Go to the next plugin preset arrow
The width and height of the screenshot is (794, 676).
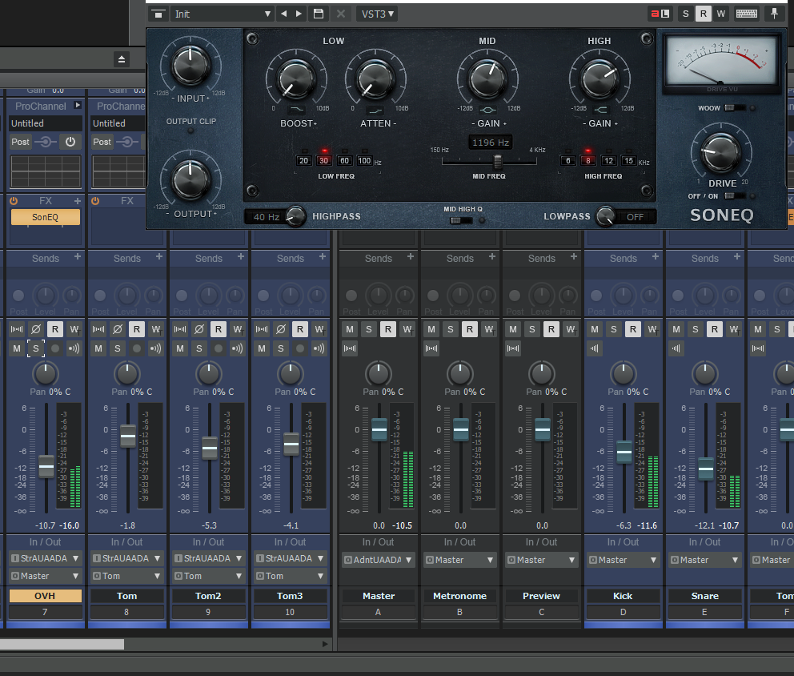tap(299, 14)
